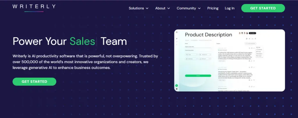
Task: Go to the Pricing page
Action: point(213,8)
